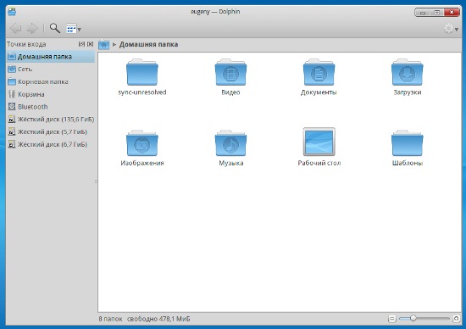
Task: Open Корзина trash in Places panel
Action: (x=51, y=94)
